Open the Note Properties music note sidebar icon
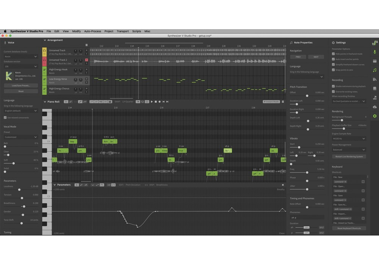Screen dimensions: 379x265 [375, 70]
